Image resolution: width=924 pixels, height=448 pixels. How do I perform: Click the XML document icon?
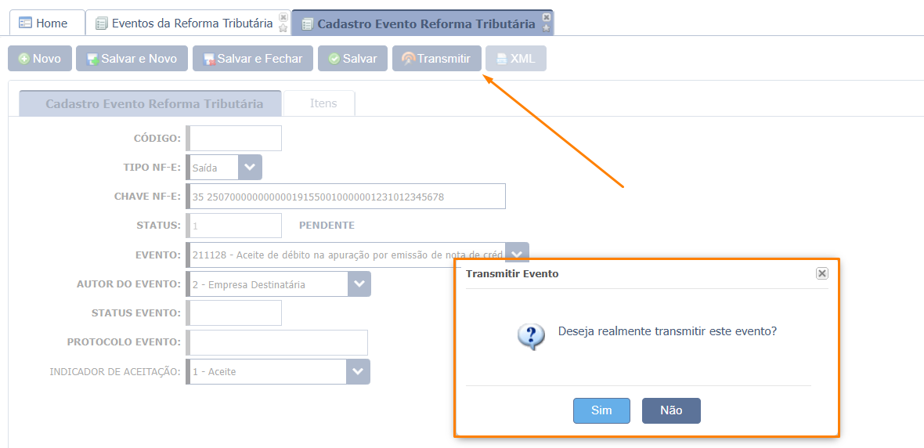[501, 59]
